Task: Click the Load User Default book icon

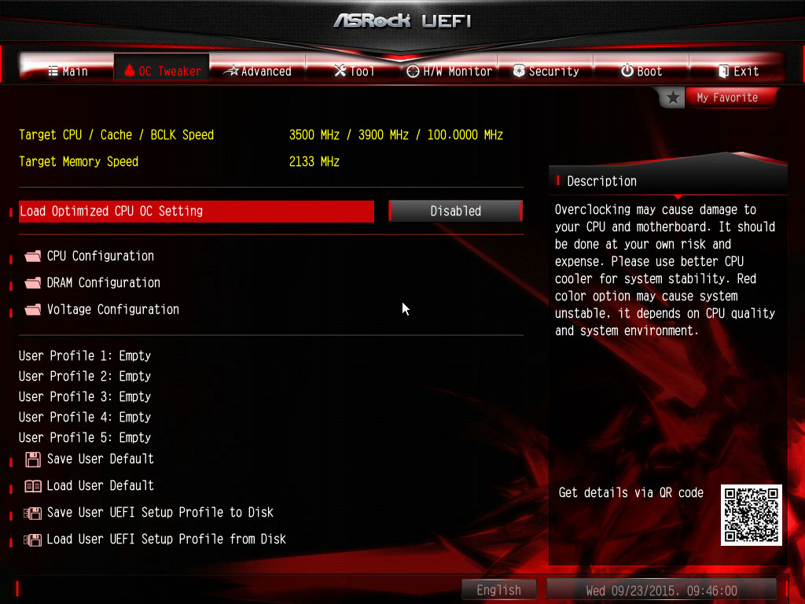Action: [33, 486]
